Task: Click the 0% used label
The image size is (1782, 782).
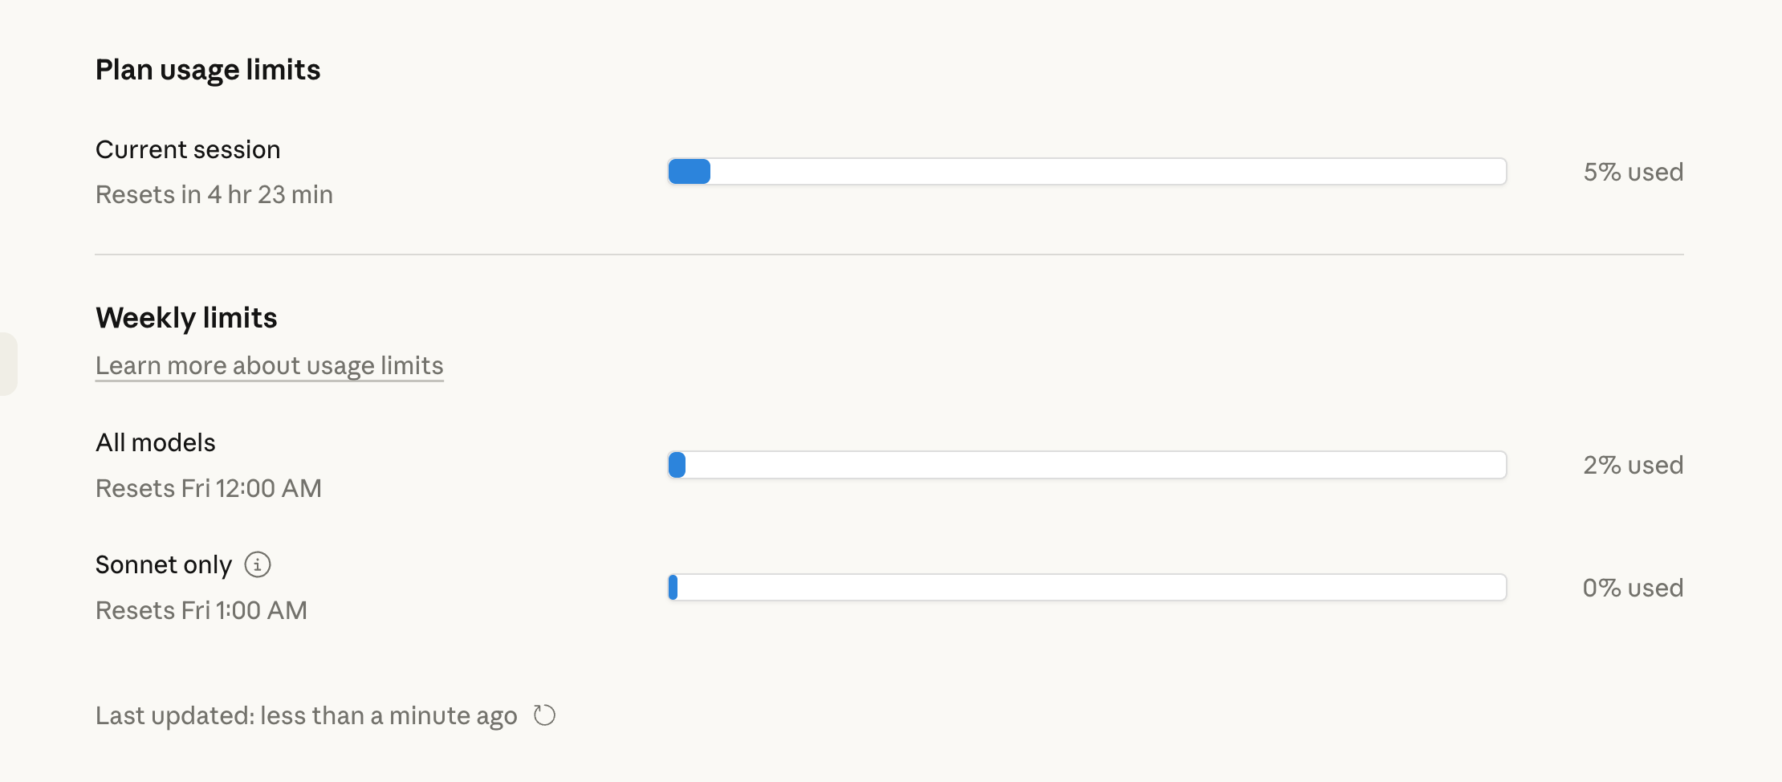Action: [1633, 588]
